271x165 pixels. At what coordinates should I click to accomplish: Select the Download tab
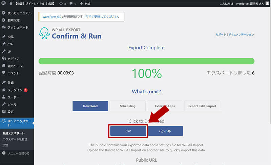(x=90, y=106)
